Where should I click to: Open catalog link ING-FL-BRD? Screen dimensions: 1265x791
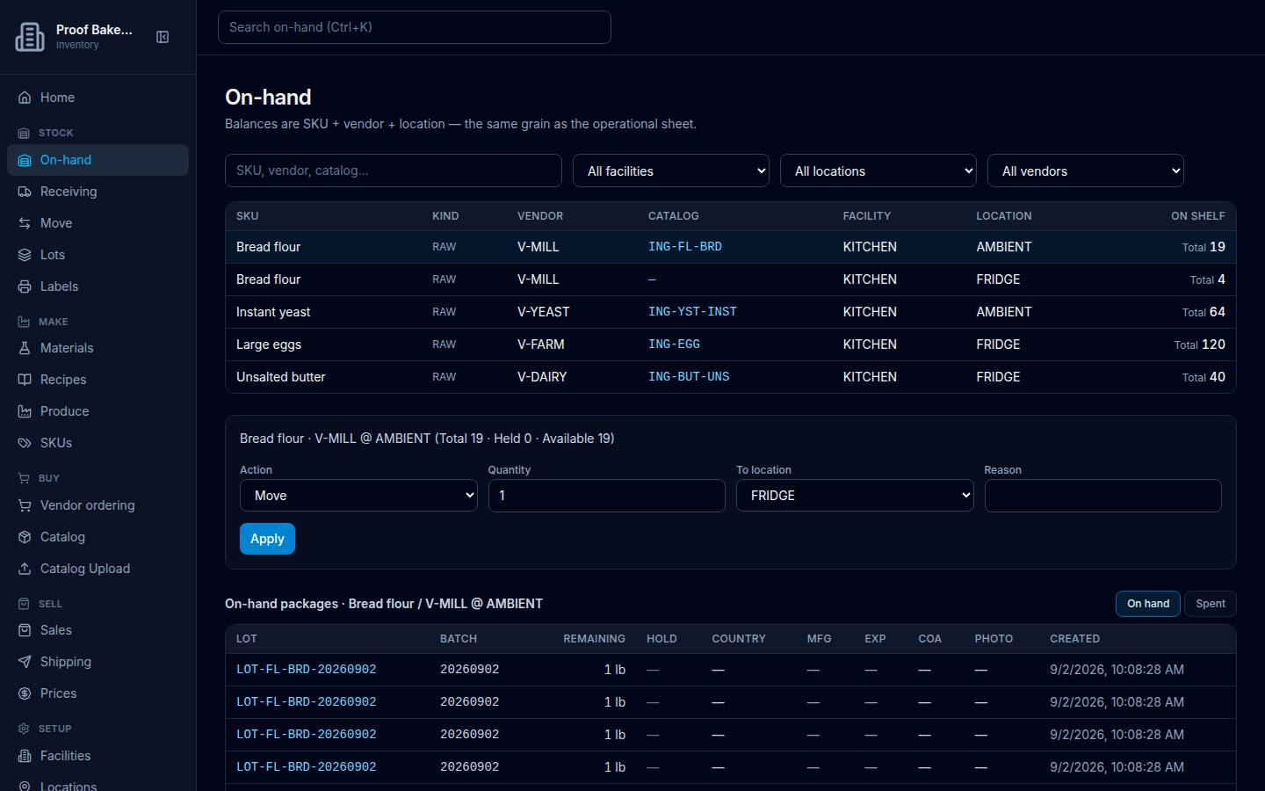(x=685, y=247)
